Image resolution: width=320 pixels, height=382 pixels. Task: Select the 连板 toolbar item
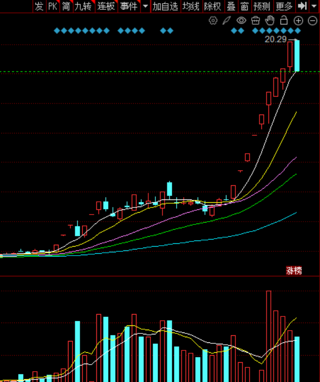pyautogui.click(x=106, y=6)
